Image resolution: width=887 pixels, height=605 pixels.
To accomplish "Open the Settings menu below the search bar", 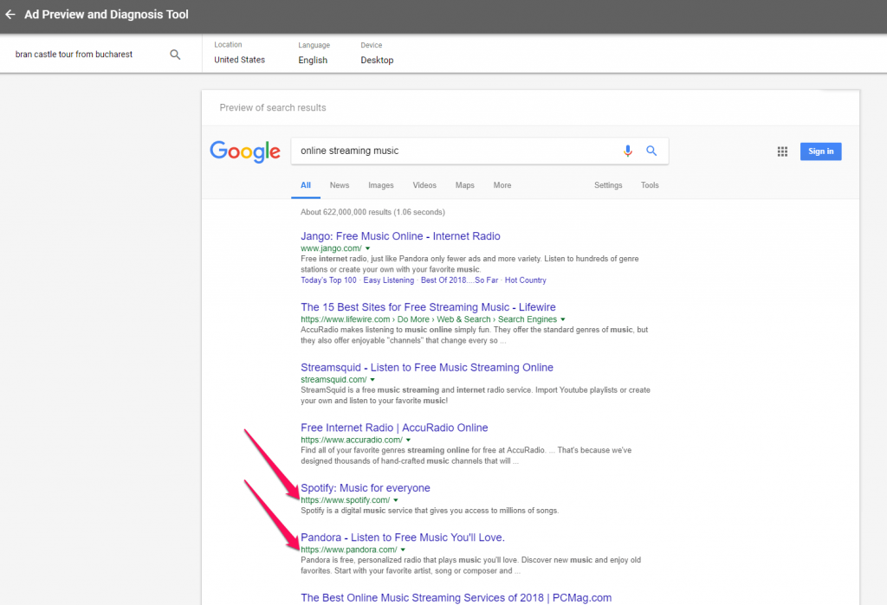I will (x=608, y=185).
